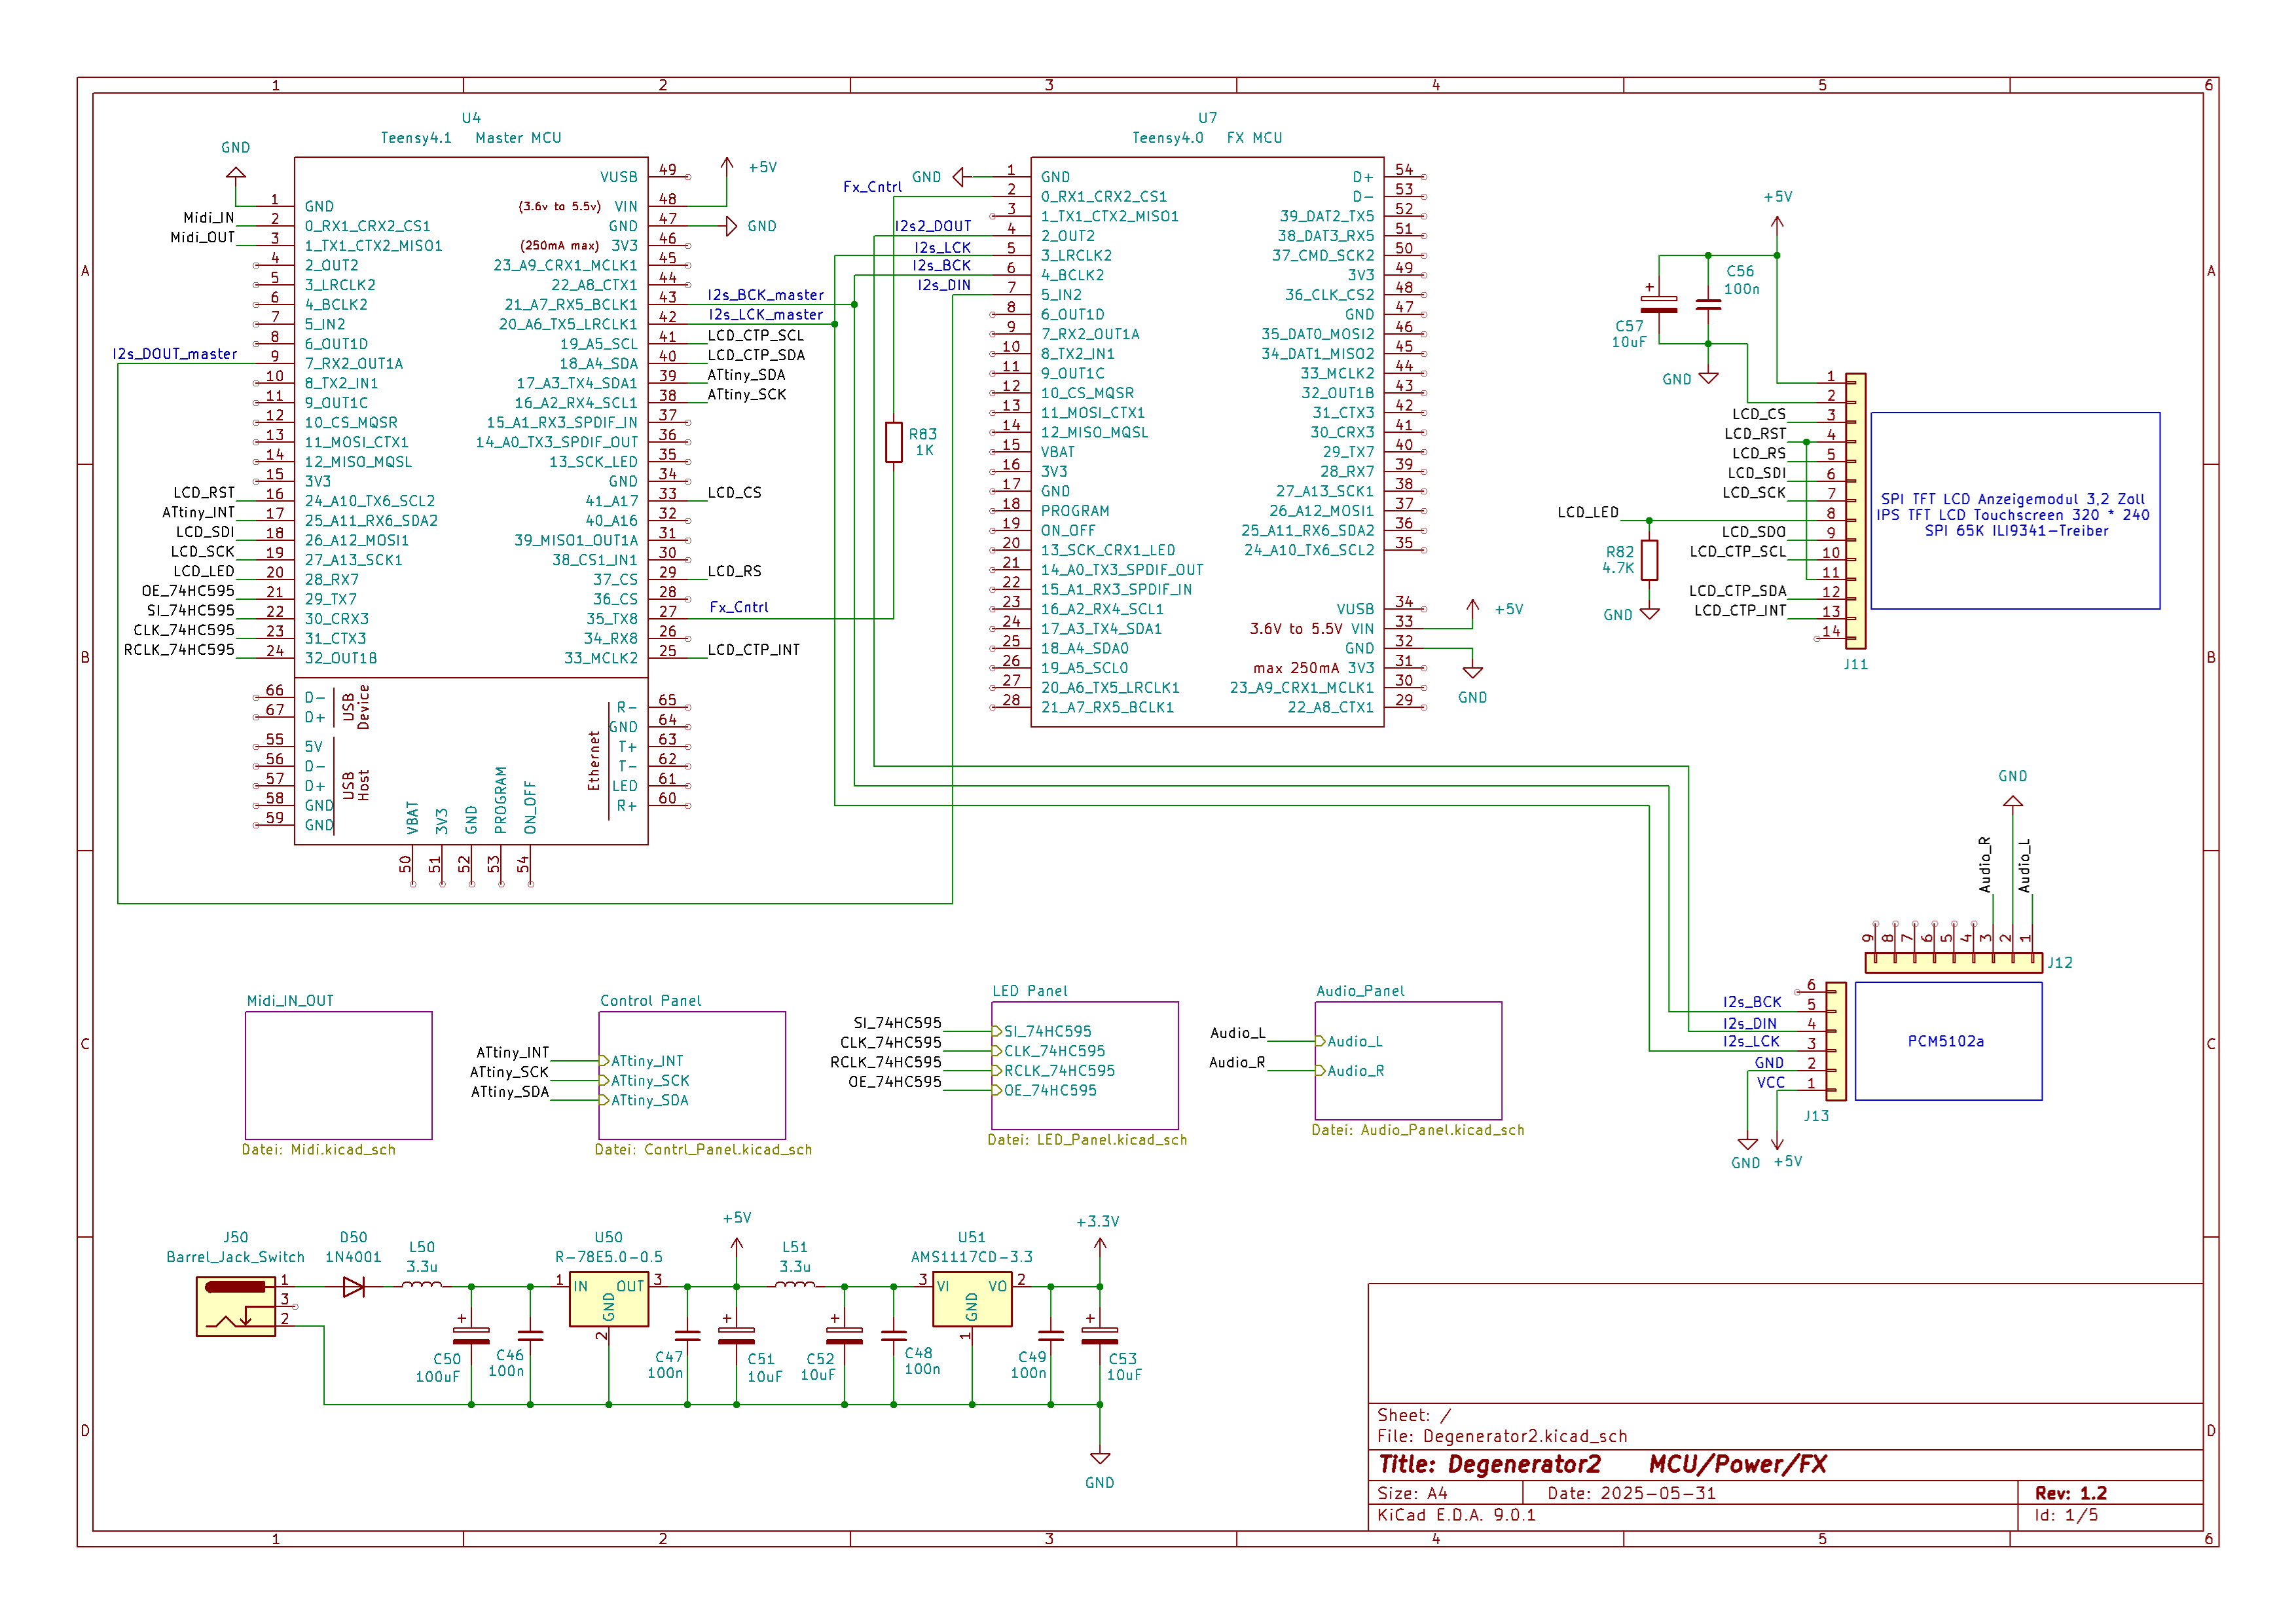This screenshot has height=1624, width=2296.
Task: Click the I2s2_DOUT net label
Action: 933,226
